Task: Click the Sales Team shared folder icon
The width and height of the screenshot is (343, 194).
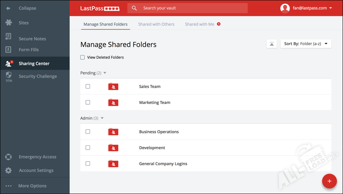Action: 113,87
